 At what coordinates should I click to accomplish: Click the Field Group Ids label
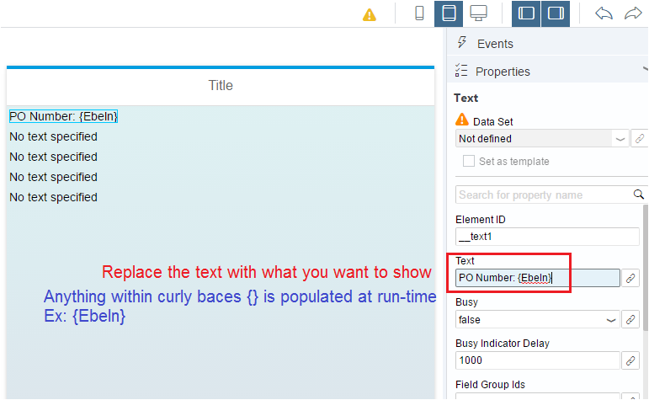pyautogui.click(x=490, y=384)
